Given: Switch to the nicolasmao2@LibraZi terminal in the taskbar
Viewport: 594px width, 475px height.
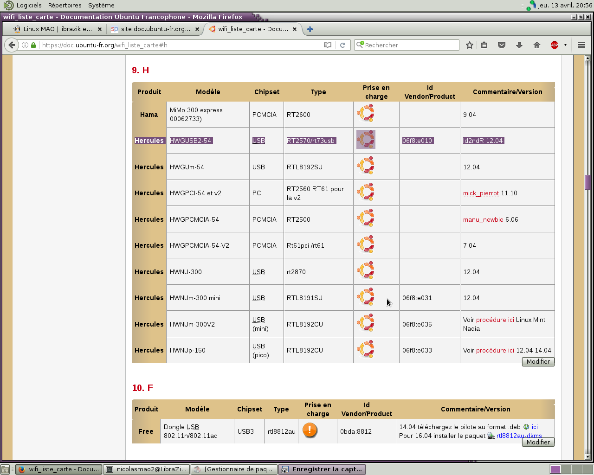Looking at the screenshot, I should 146,469.
